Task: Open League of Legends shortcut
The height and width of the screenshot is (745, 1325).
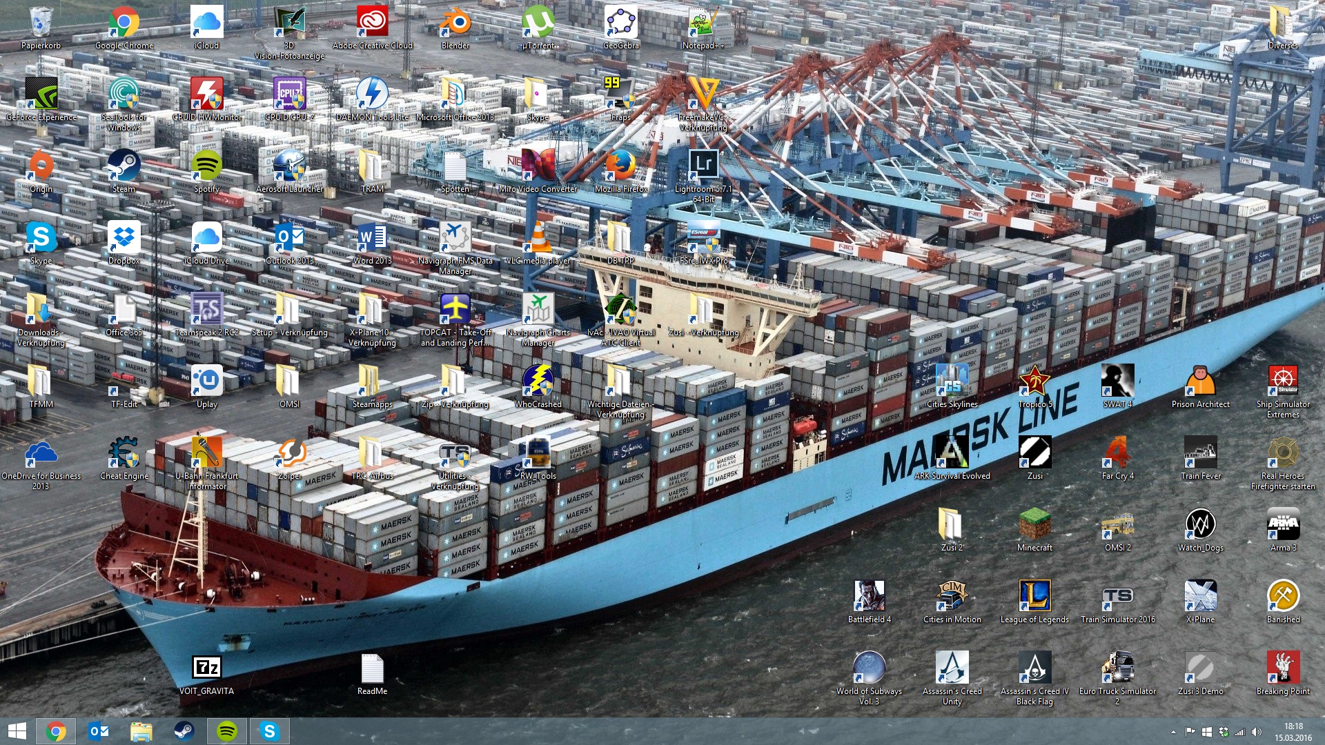Action: 1034,598
